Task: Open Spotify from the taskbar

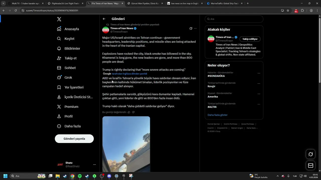Action: (x=79, y=176)
